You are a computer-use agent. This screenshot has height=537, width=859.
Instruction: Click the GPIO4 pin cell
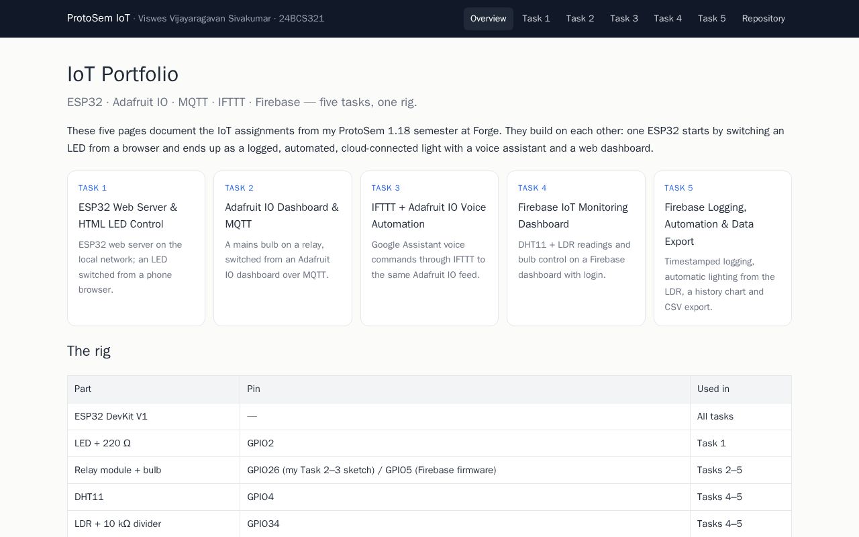465,497
